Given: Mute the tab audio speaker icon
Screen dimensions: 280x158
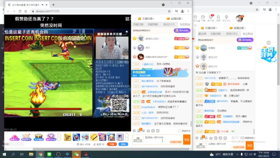Looking at the screenshot, I should click(x=42, y=5).
